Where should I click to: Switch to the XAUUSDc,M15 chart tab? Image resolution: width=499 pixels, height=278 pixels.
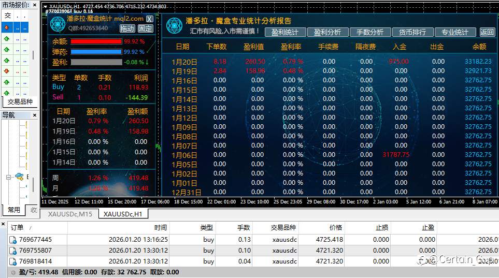pos(70,214)
